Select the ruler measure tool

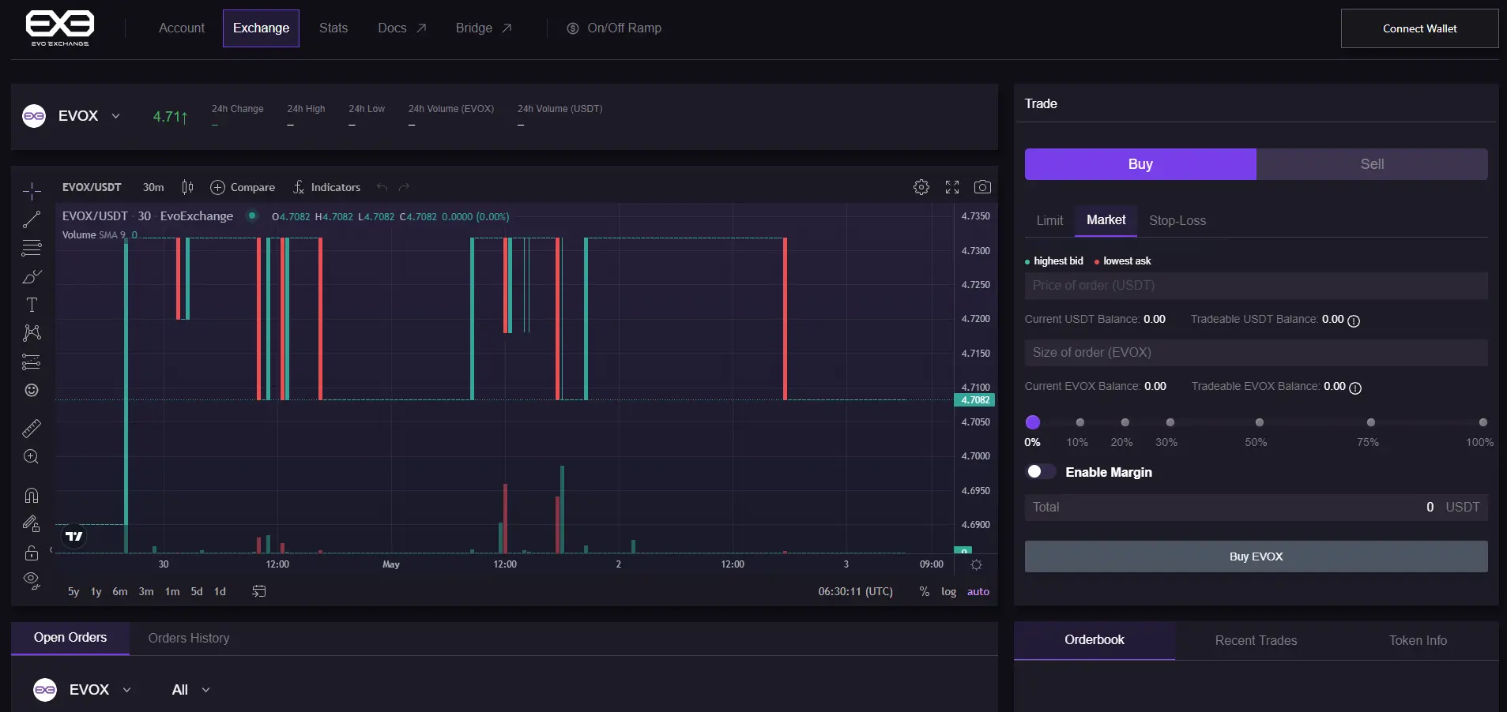32,429
